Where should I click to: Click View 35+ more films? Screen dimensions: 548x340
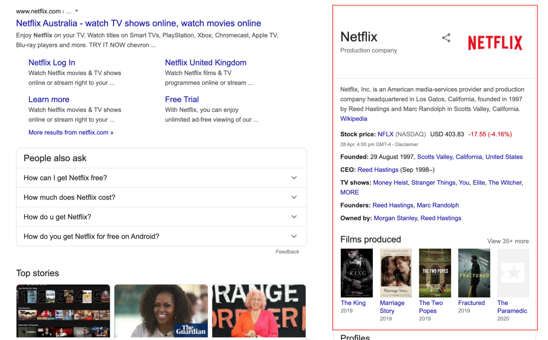click(x=508, y=241)
